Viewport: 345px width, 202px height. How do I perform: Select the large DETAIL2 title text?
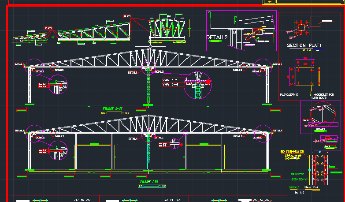pos(217,37)
